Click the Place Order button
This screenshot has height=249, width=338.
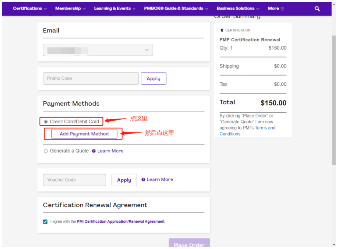pos(189,243)
